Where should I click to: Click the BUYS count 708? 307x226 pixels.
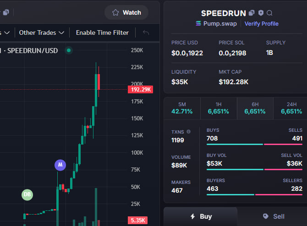point(212,139)
